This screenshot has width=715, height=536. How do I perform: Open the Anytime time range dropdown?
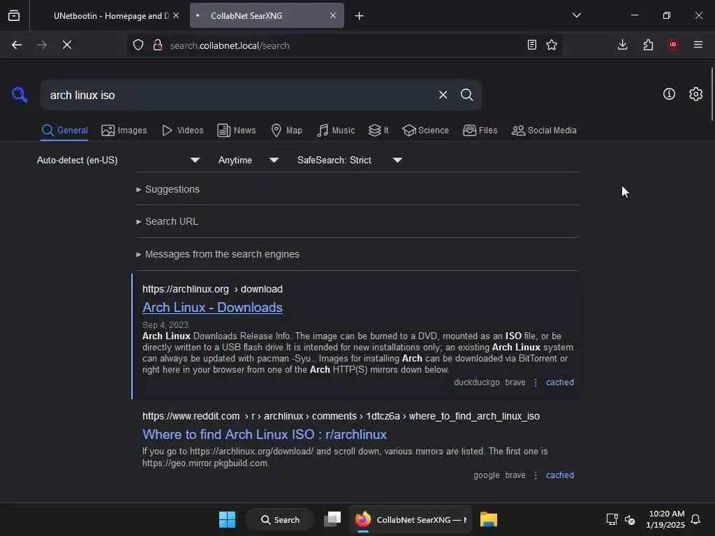pyautogui.click(x=249, y=160)
